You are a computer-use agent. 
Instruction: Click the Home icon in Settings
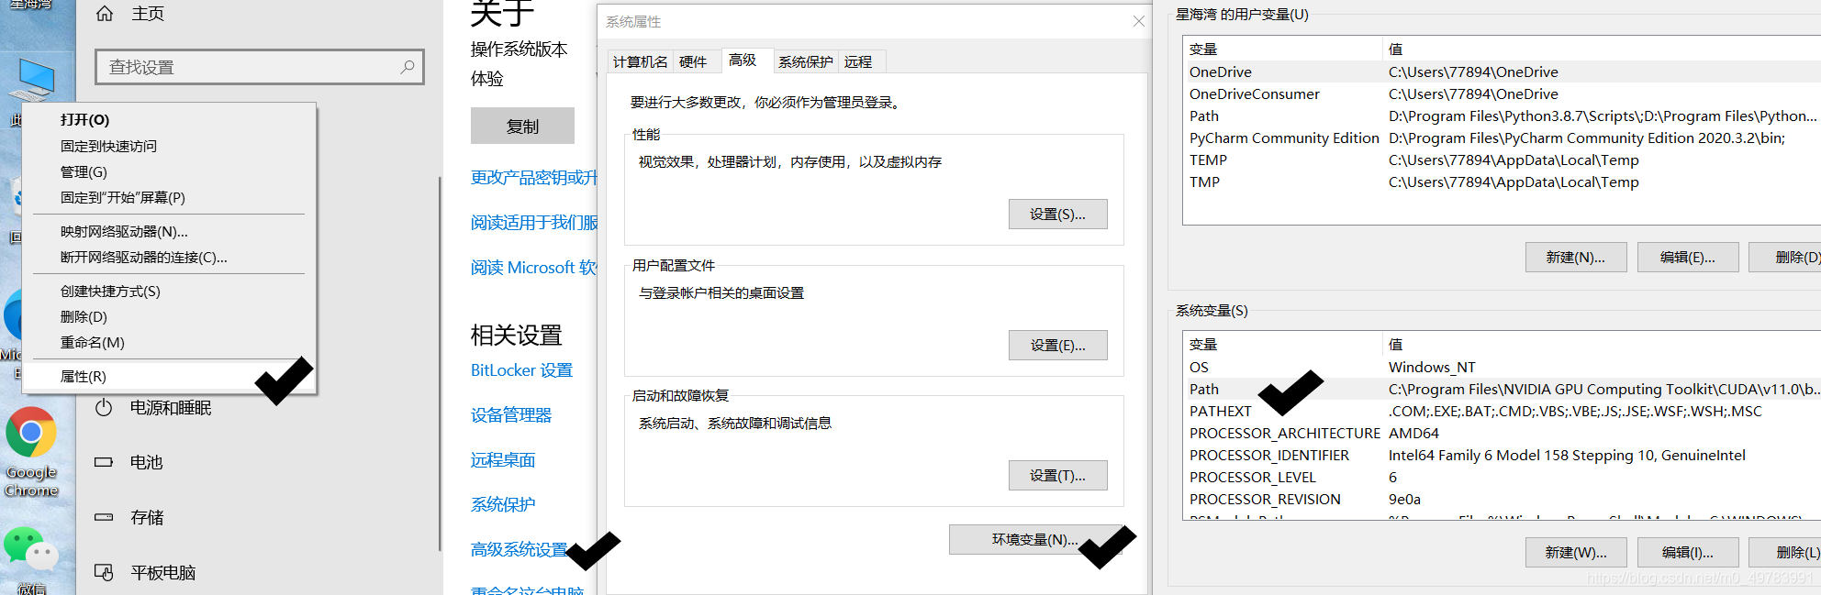click(105, 14)
